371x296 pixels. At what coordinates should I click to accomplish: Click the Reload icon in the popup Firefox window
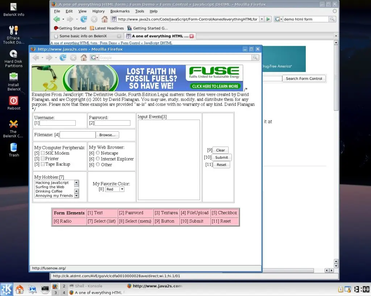[63, 57]
